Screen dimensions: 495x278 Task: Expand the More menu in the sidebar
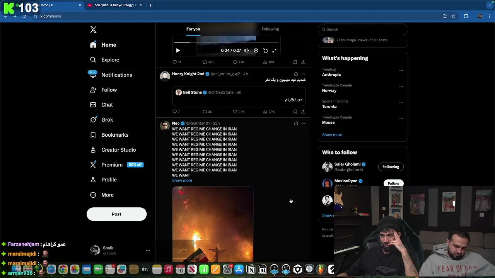[x=102, y=195]
